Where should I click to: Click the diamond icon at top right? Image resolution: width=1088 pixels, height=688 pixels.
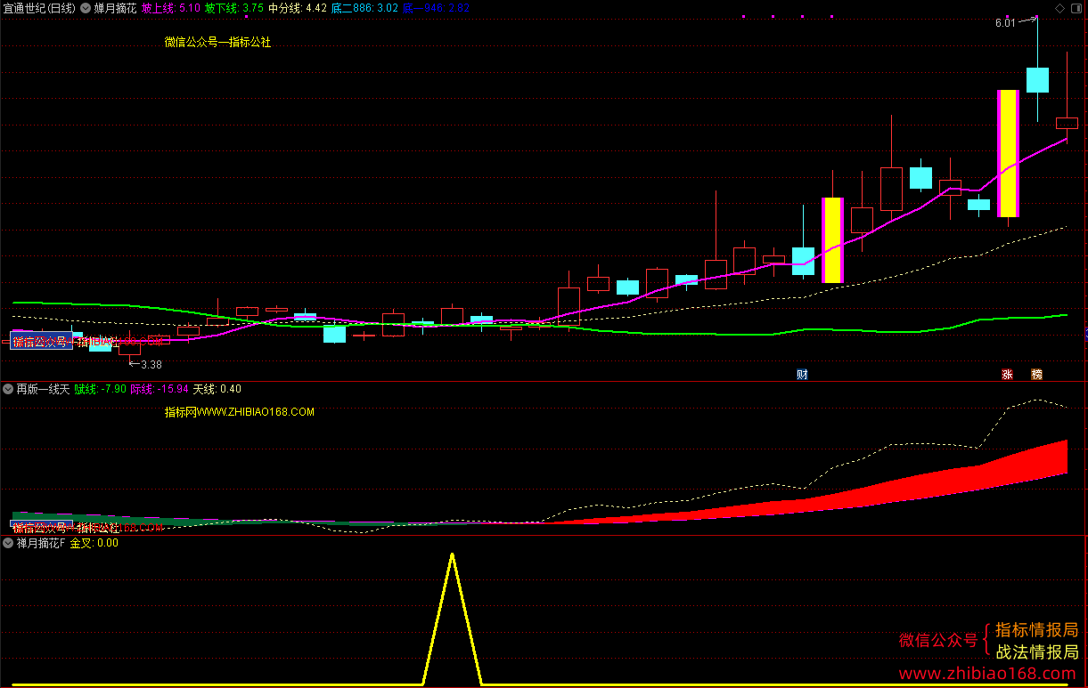click(x=1059, y=8)
